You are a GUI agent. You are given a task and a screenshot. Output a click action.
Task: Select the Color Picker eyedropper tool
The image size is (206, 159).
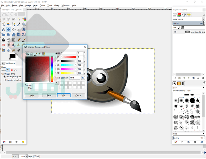tap(19, 24)
